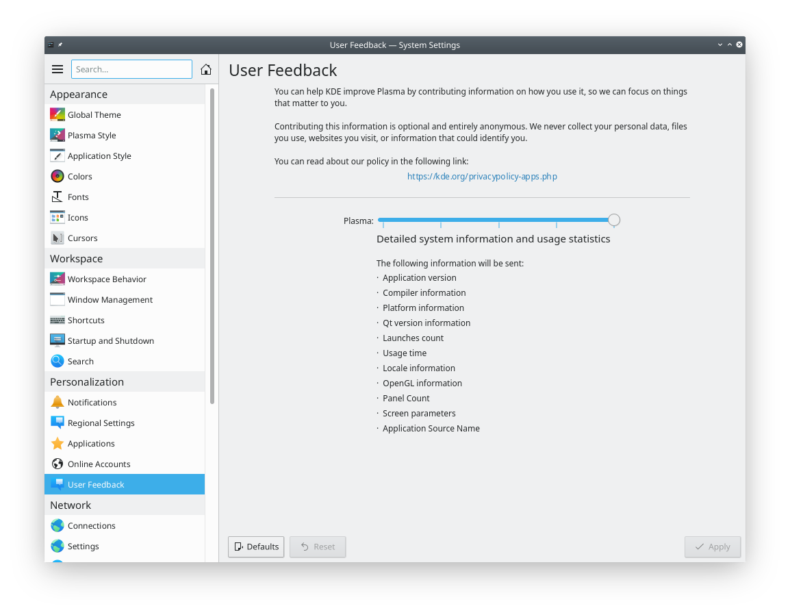Select Workspace Behavior entry
Image resolution: width=790 pixels, height=615 pixels.
(x=125, y=279)
